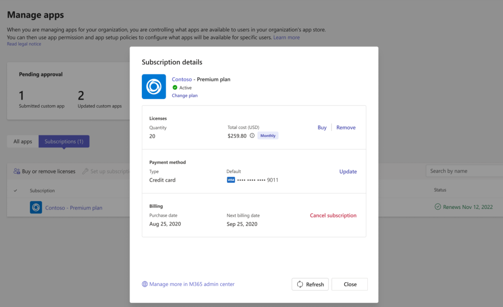Click the Contoso icon in subscriptions list

(x=36, y=207)
